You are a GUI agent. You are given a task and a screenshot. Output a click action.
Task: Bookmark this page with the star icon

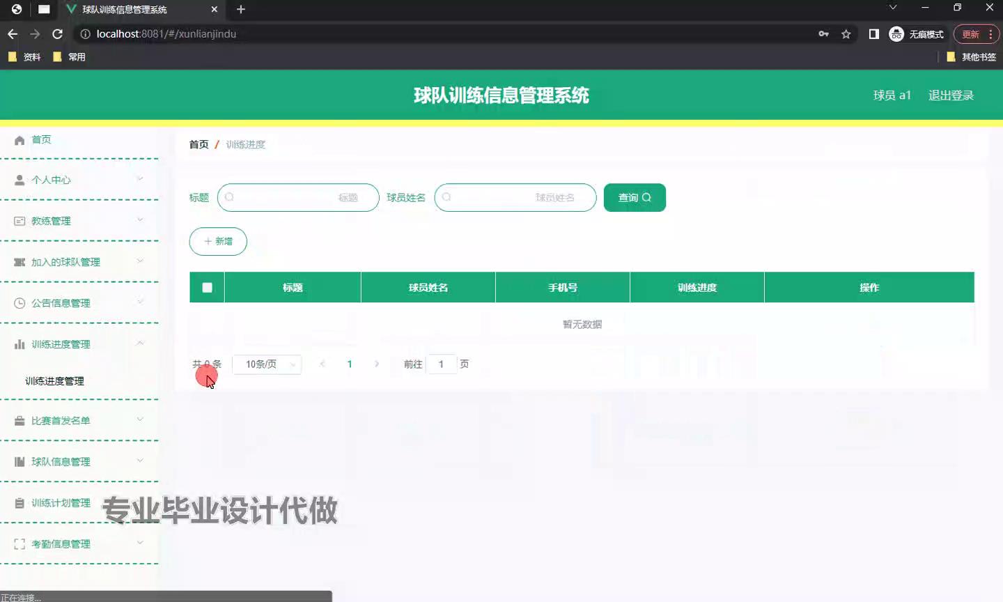(x=846, y=34)
